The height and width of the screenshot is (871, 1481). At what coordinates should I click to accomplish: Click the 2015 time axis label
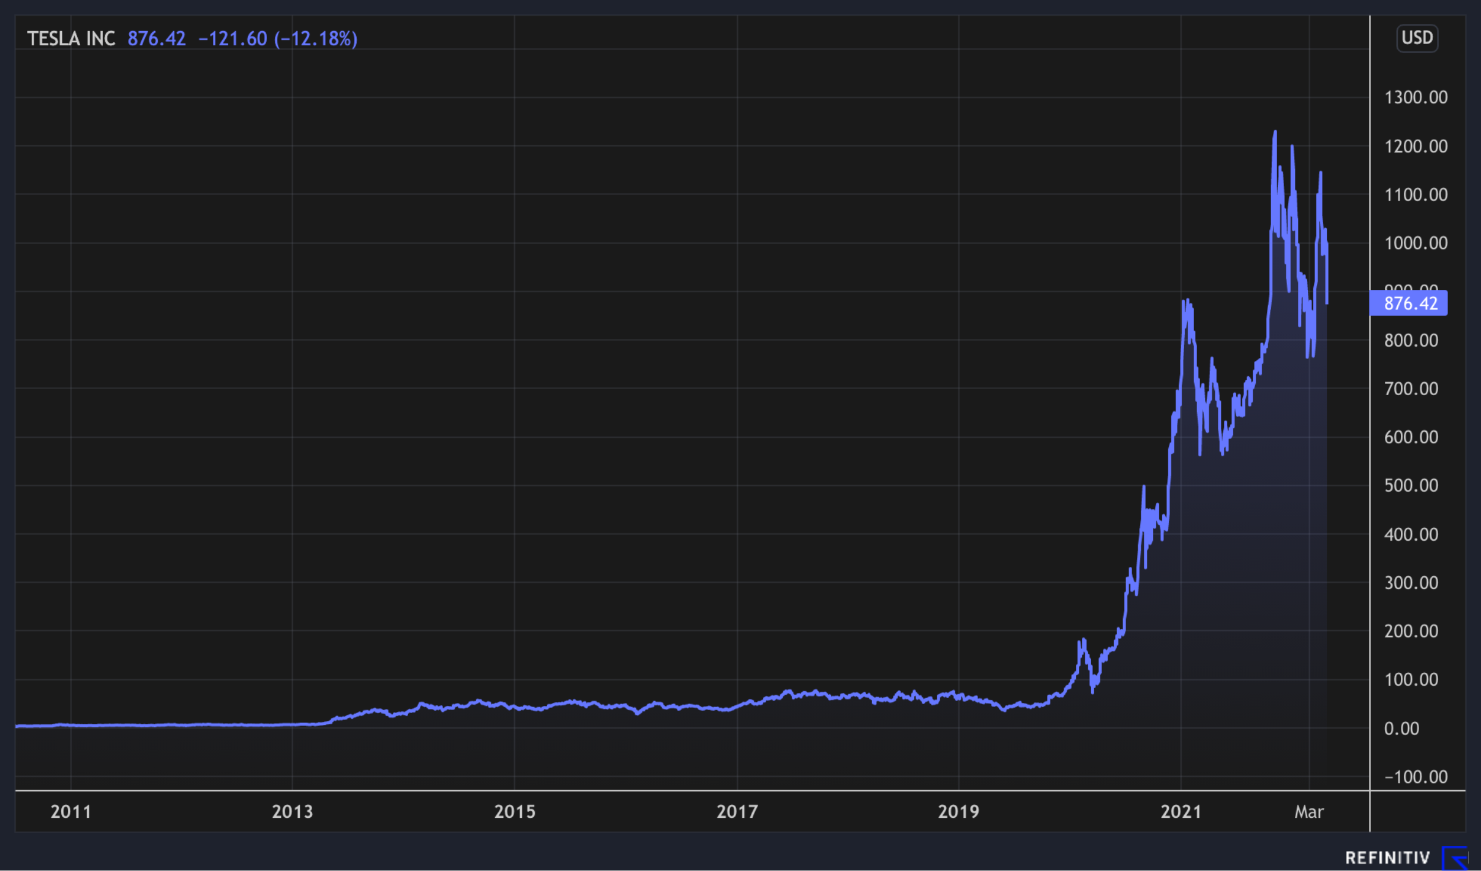point(515,812)
